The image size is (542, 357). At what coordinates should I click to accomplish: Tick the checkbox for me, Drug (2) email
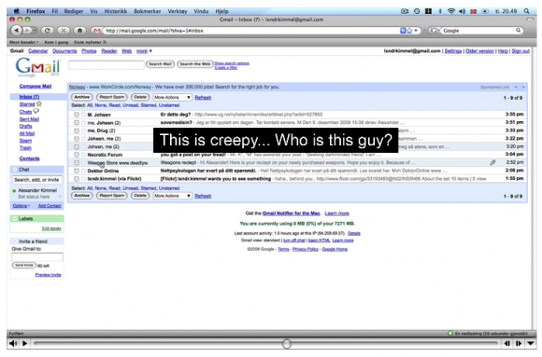(77, 130)
